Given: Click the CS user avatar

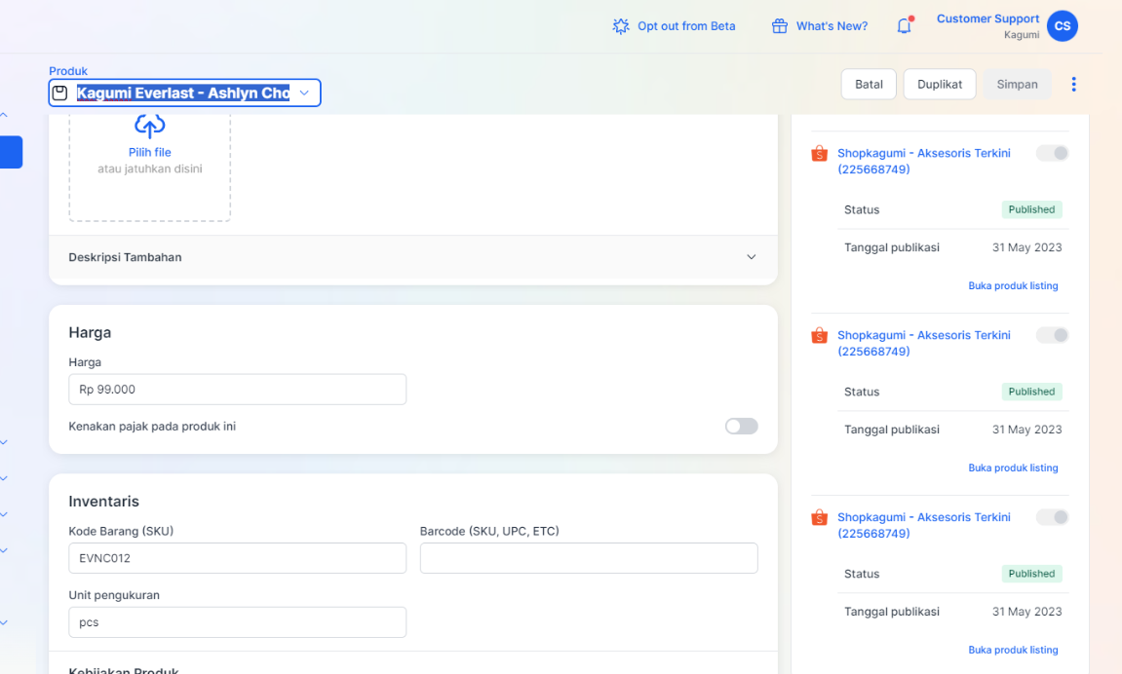Looking at the screenshot, I should coord(1062,25).
